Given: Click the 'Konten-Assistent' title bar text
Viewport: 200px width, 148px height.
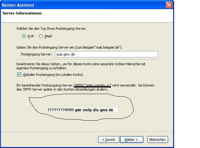Looking at the screenshot, I should (x=18, y=5).
